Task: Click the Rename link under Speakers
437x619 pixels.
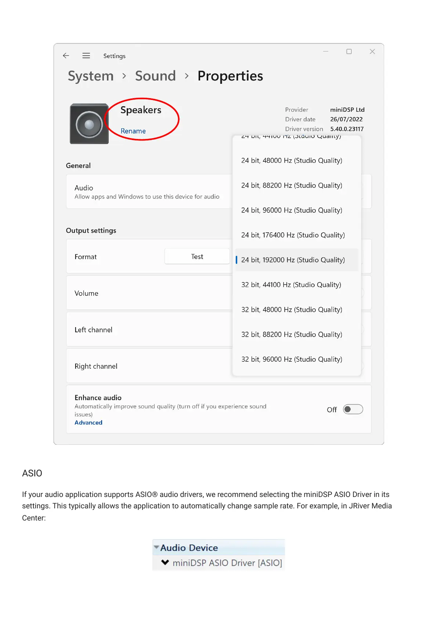Action: pyautogui.click(x=133, y=131)
